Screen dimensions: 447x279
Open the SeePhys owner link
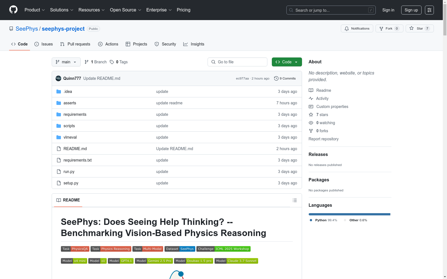point(27,29)
